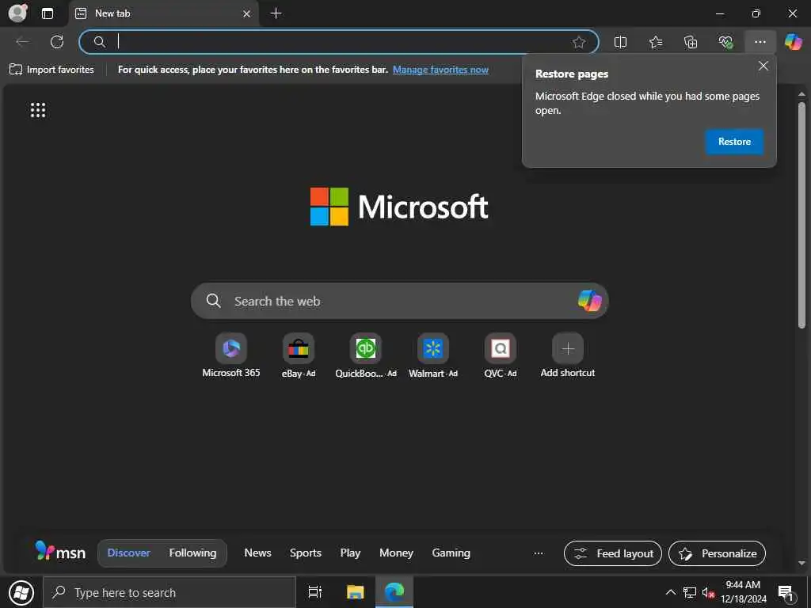Open the taskbar clock showing 9:44 AM
The image size is (811, 608).
coord(743,592)
